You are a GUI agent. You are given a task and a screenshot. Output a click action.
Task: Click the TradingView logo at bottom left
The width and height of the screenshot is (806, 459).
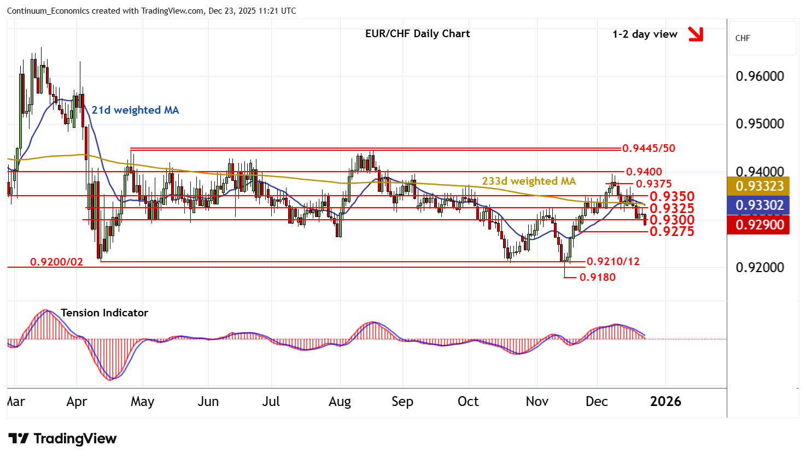[62, 439]
